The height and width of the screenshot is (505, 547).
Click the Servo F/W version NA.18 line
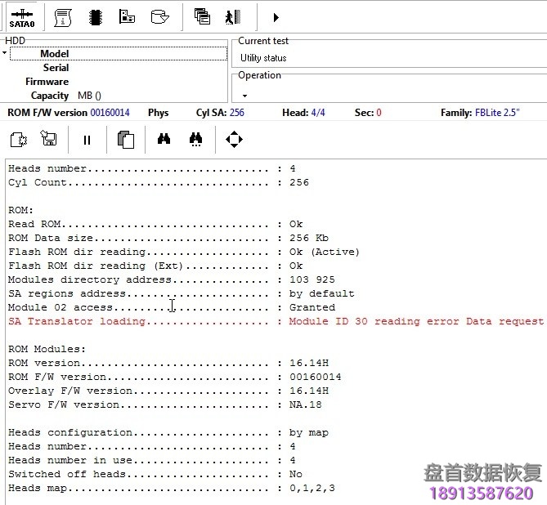pyautogui.click(x=165, y=404)
